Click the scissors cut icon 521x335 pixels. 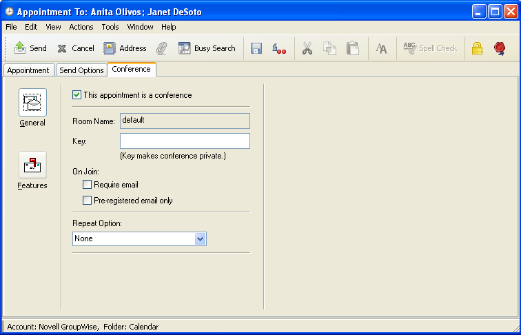click(307, 48)
